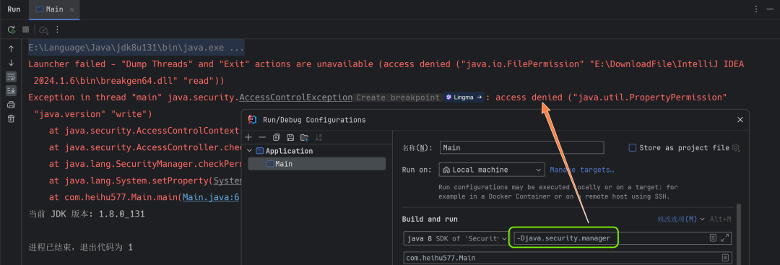
Task: Enable Store as project file checkbox
Action: click(x=633, y=148)
